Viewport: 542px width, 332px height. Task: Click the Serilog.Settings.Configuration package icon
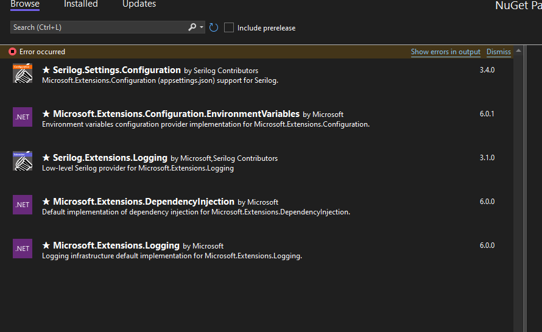tap(23, 73)
